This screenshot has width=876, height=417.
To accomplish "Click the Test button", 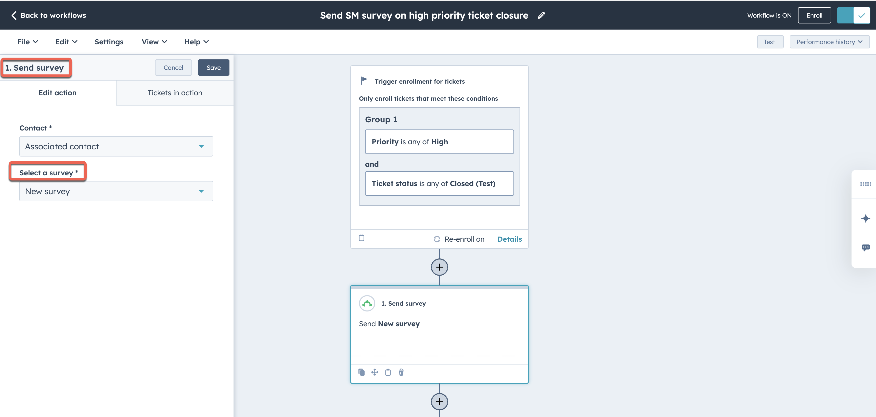I will [770, 42].
